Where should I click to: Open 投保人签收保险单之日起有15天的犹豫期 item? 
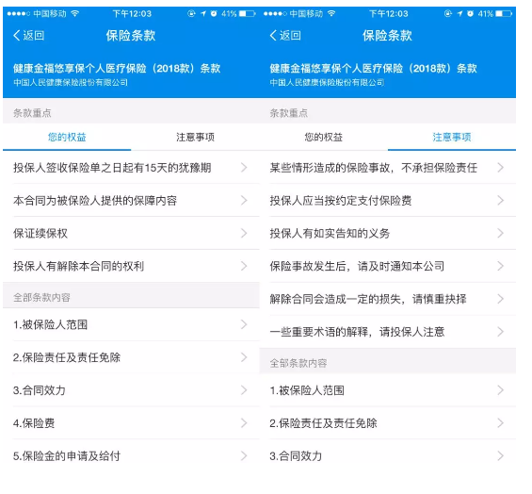tap(131, 168)
